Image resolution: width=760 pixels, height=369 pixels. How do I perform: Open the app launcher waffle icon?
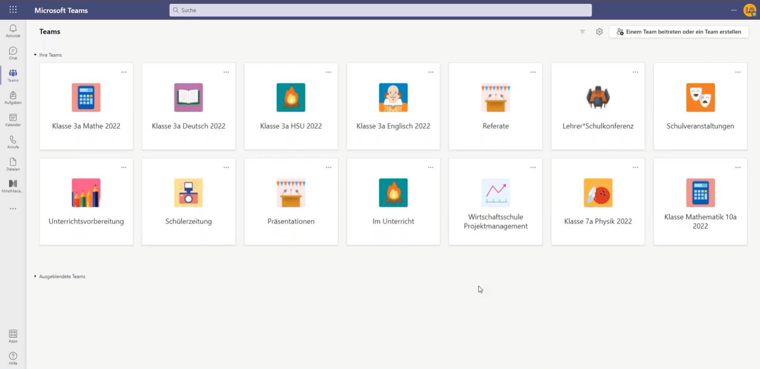(13, 9)
